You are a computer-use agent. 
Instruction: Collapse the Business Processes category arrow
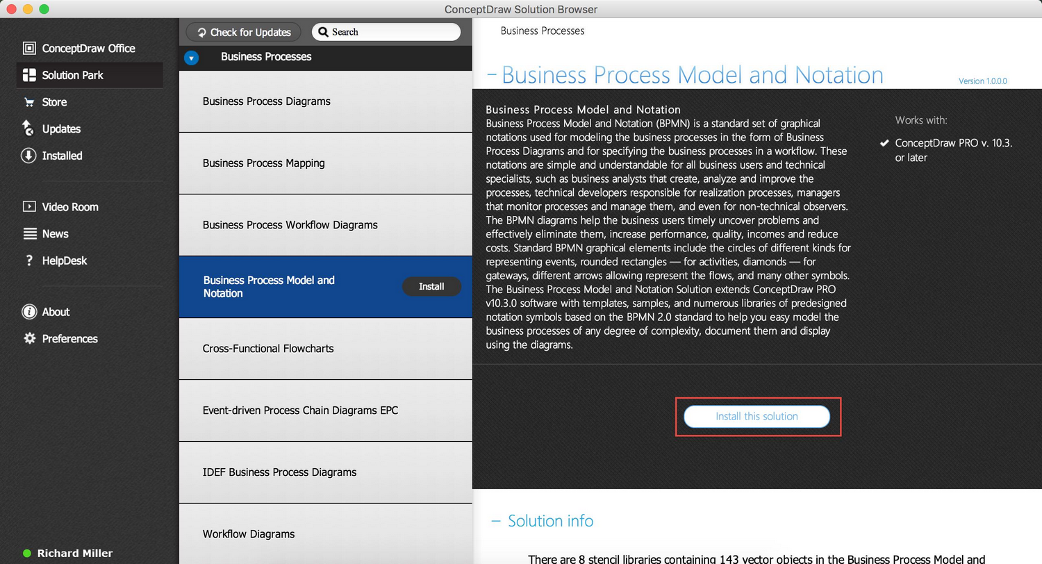pos(191,58)
